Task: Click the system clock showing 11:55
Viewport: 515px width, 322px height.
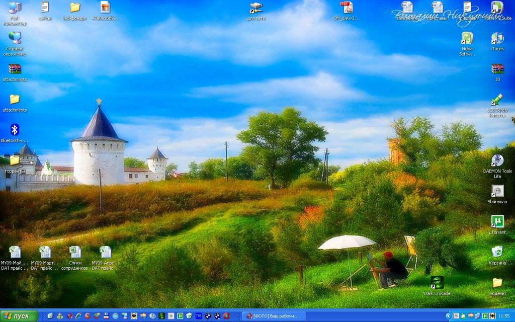Action: 503,316
